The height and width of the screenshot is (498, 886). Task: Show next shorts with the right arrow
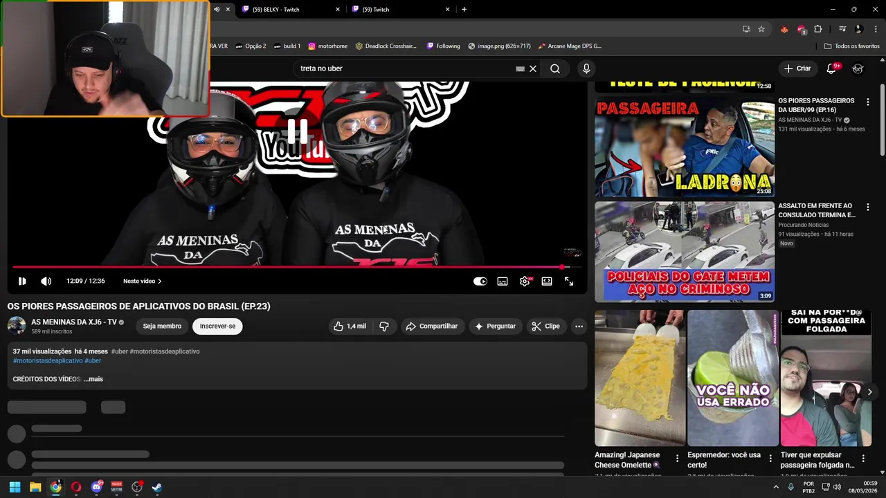click(x=869, y=391)
